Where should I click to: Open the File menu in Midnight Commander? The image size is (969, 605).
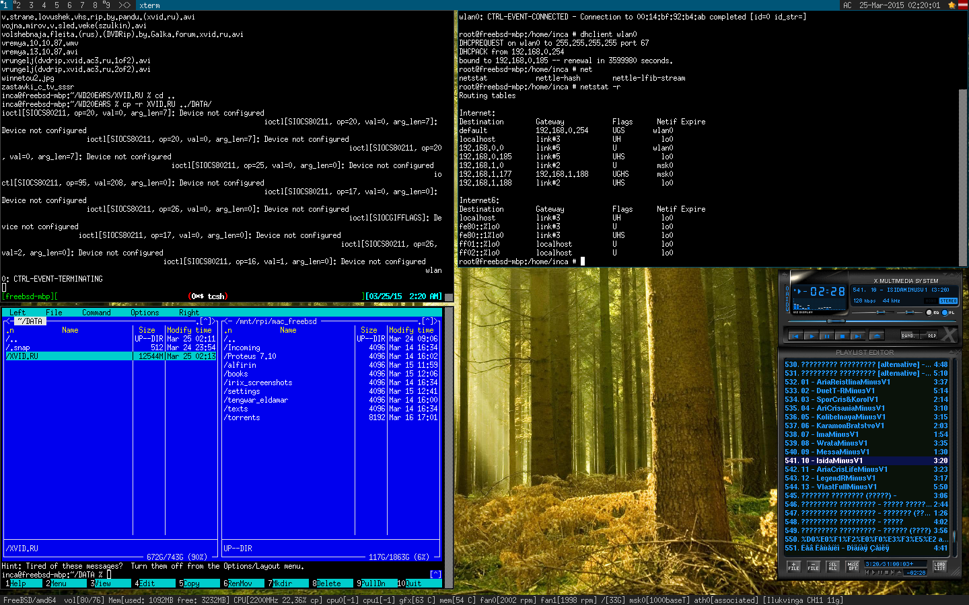click(x=54, y=313)
